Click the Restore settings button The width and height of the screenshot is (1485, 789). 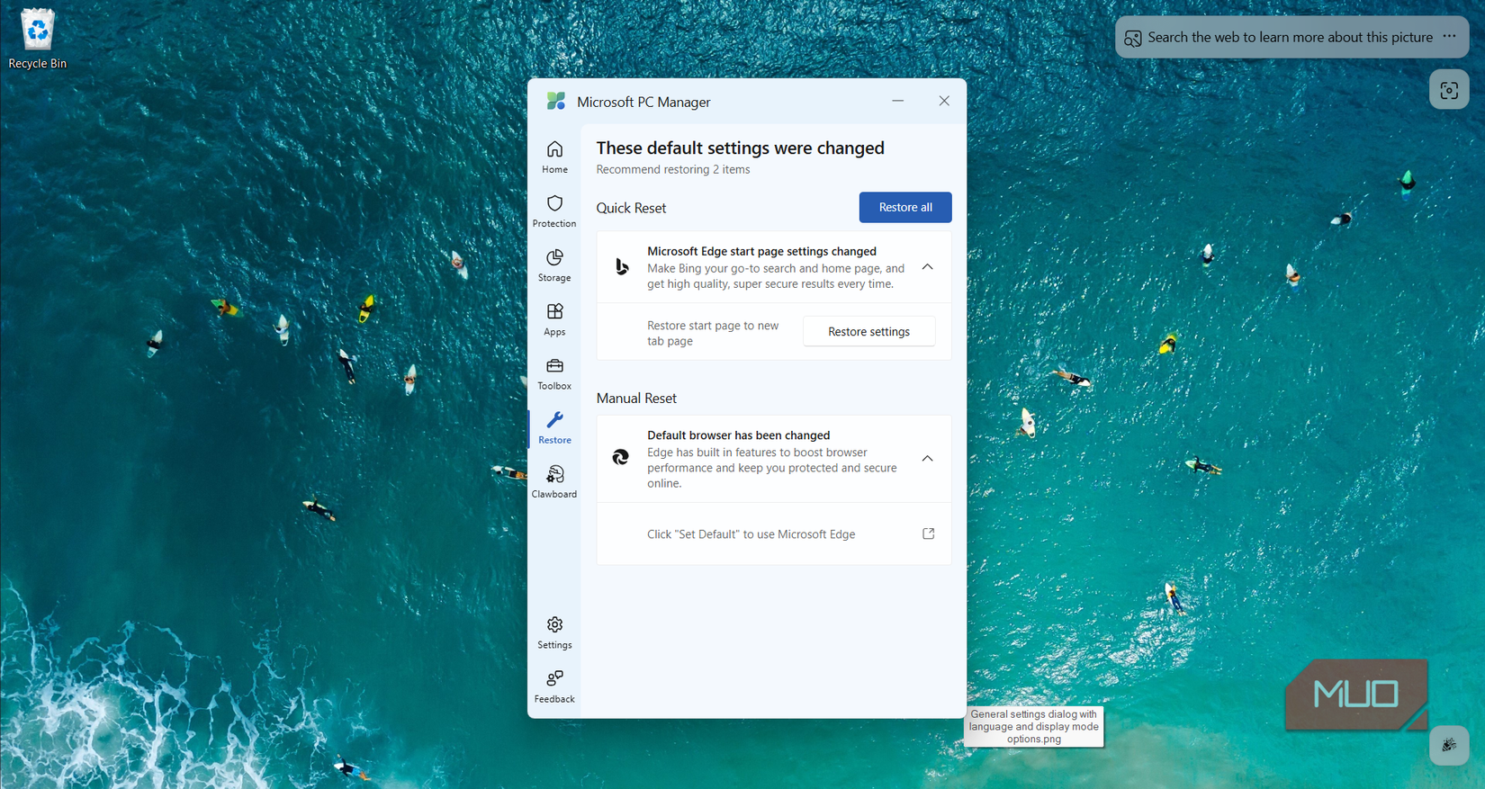click(868, 331)
